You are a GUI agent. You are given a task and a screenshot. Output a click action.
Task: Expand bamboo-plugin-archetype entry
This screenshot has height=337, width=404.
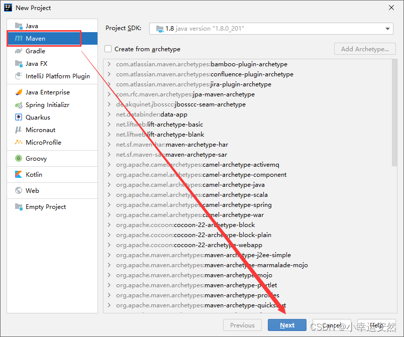tap(109, 64)
